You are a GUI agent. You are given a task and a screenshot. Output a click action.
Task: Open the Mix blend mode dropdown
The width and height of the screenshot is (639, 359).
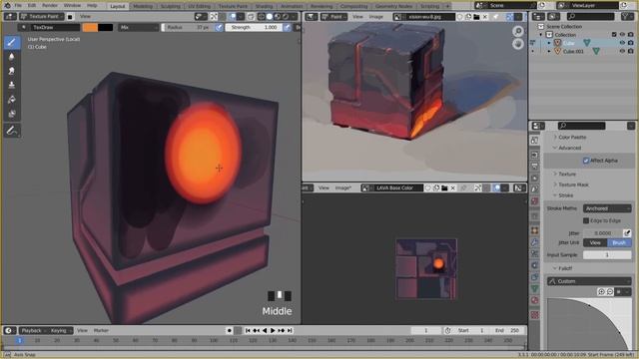point(139,27)
